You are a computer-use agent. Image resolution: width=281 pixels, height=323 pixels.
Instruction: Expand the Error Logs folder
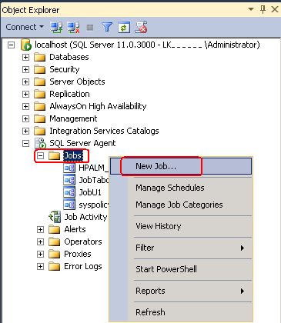pos(40,266)
